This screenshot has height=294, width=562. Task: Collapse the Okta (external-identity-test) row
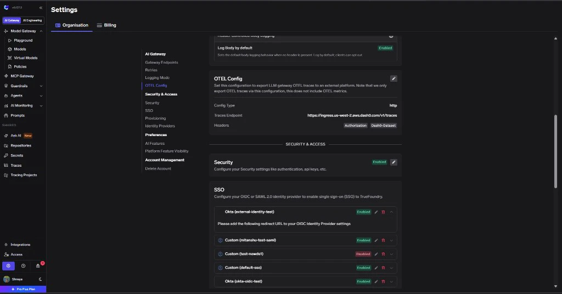[391, 212]
